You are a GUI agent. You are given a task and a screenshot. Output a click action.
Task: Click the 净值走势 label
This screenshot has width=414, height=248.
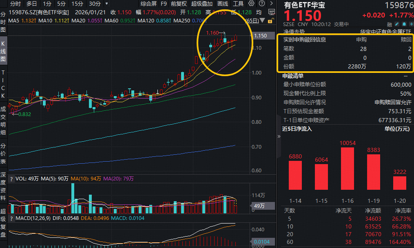click(294, 32)
